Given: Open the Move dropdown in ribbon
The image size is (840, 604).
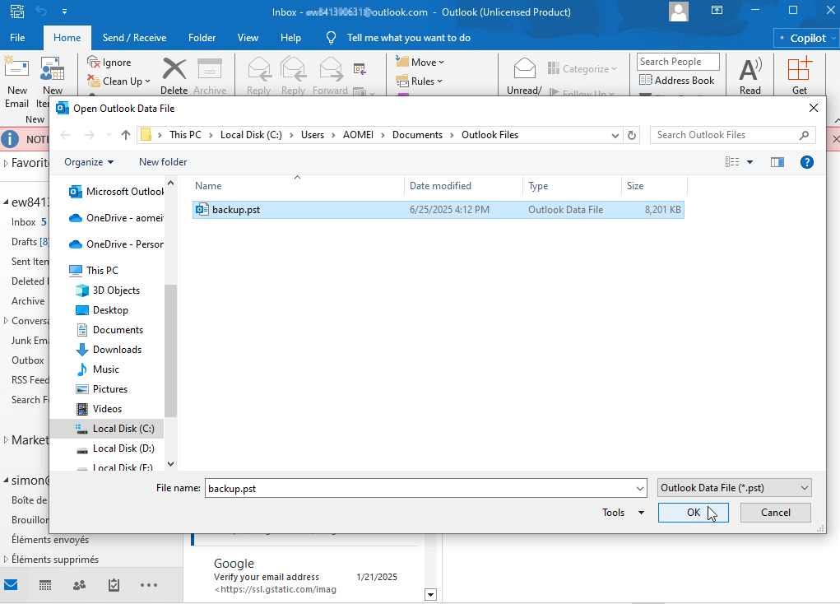Looking at the screenshot, I should click(420, 63).
